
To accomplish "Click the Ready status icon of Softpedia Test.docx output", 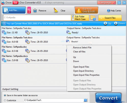I will (x=68, y=33).
